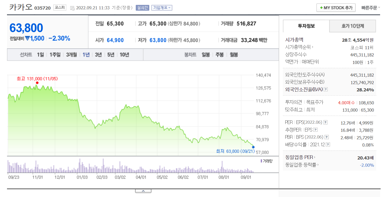384x197 pixels.
Task: Show the 일봉 daily candle chart
Action: [206, 55]
